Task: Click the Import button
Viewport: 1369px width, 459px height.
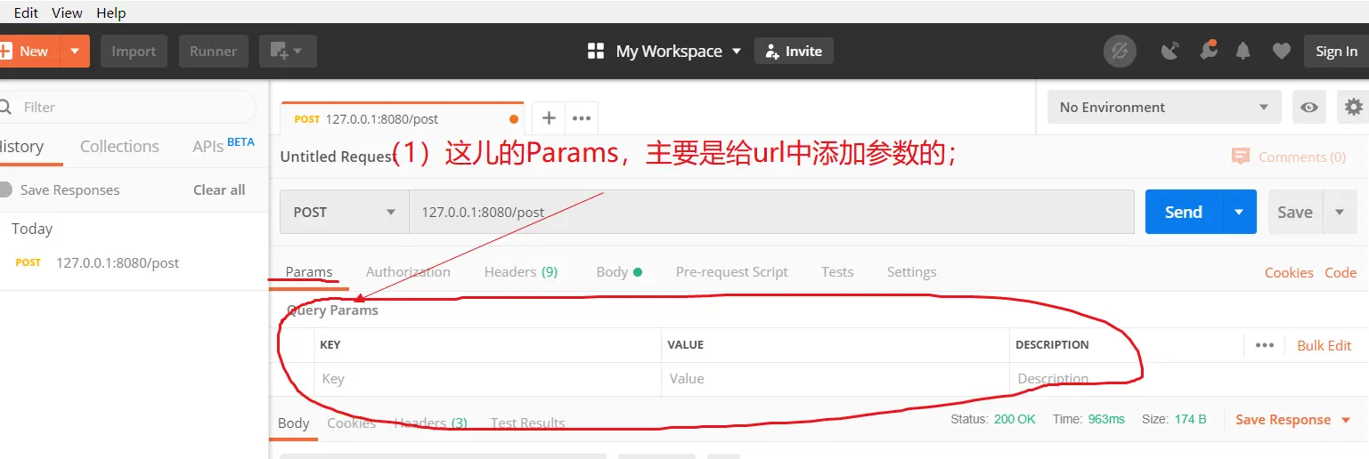Action: pos(134,52)
